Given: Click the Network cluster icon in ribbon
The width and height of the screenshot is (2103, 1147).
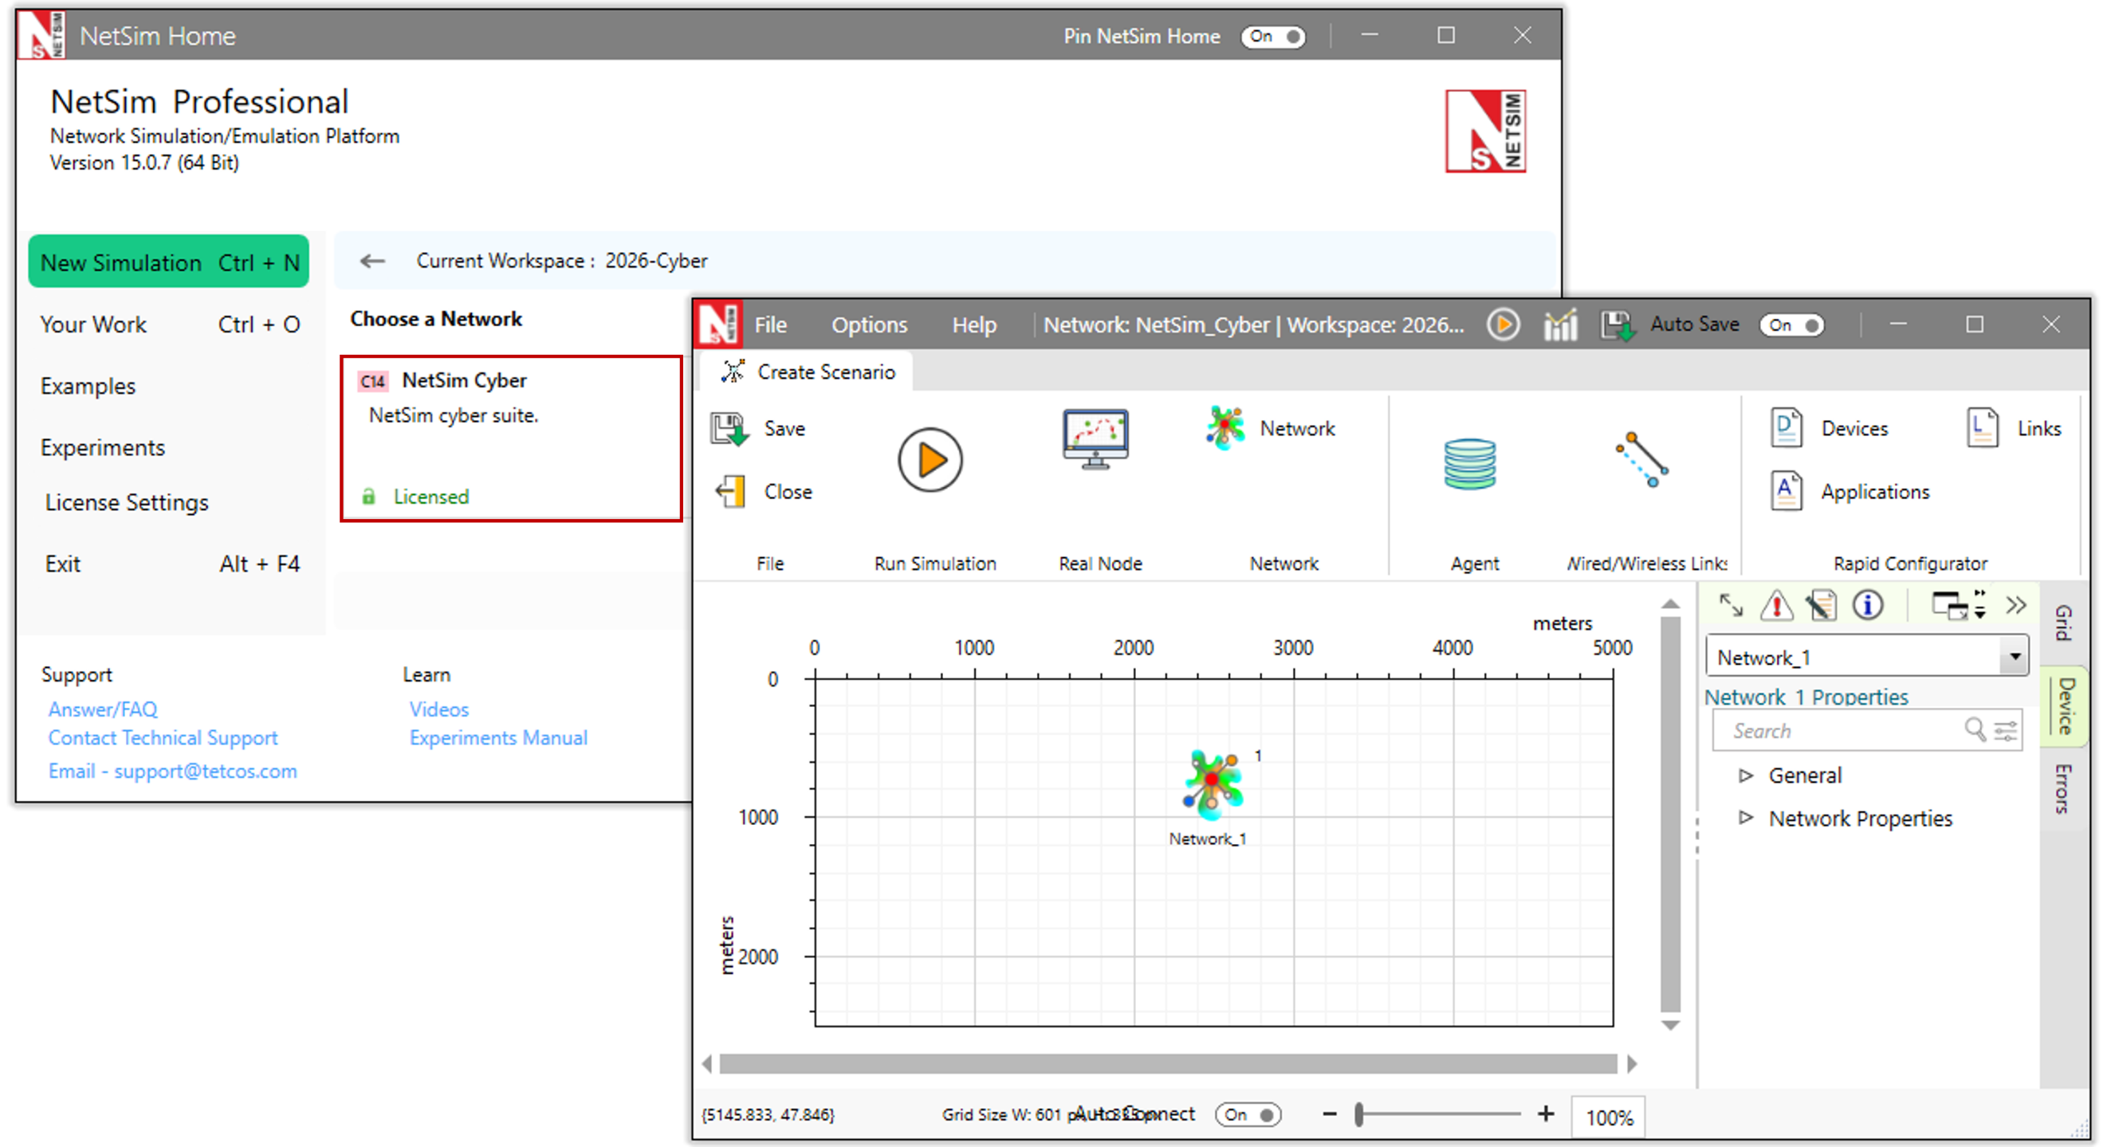Looking at the screenshot, I should tap(1224, 428).
